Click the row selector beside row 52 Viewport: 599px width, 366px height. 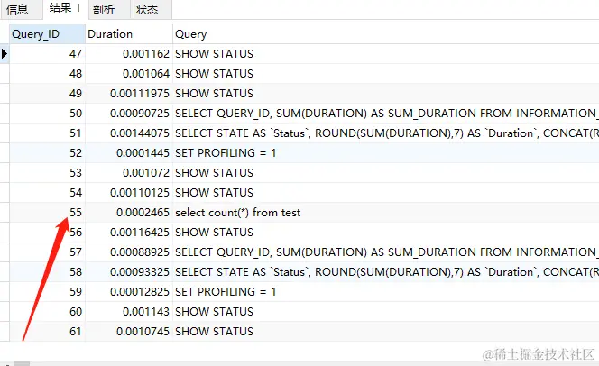tap(5, 152)
